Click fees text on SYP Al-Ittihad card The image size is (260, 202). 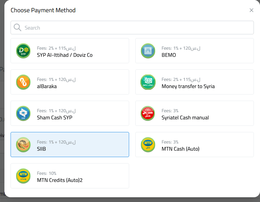pos(56,48)
